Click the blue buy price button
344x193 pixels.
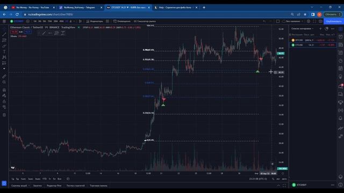[27, 32]
